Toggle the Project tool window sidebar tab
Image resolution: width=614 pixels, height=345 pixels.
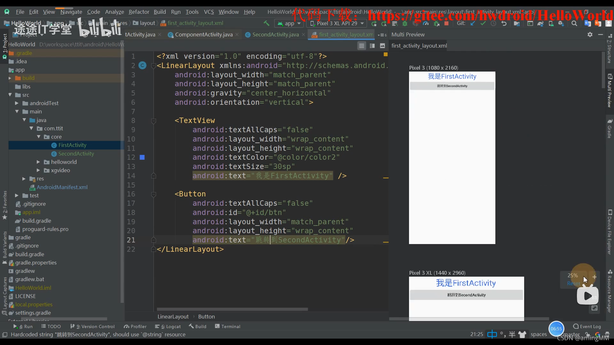pos(4,46)
